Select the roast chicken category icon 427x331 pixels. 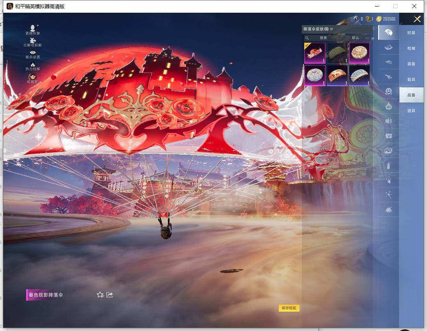pos(388,210)
